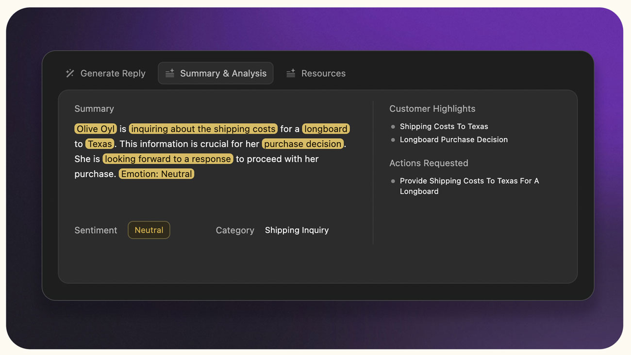The height and width of the screenshot is (355, 631).
Task: Switch to the Resources tab
Action: (x=323, y=73)
